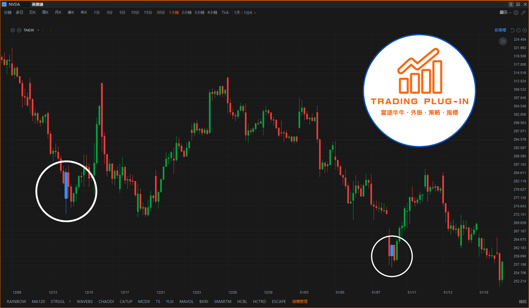The width and height of the screenshot is (529, 308).
Task: Switch to Tick chart view
Action: coord(225,12)
